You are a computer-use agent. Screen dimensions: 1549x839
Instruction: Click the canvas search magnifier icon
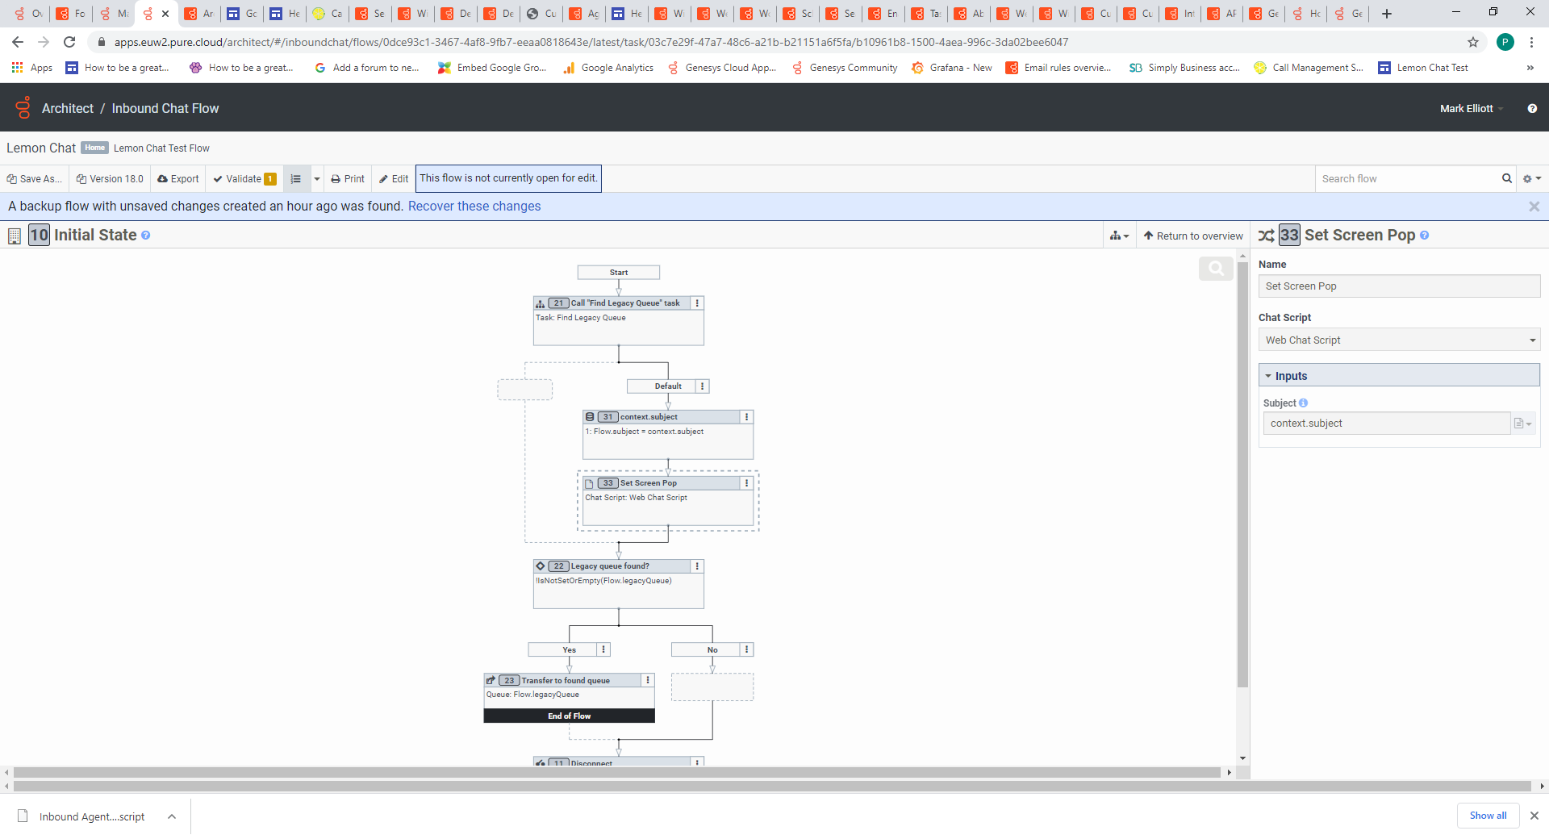1216,269
